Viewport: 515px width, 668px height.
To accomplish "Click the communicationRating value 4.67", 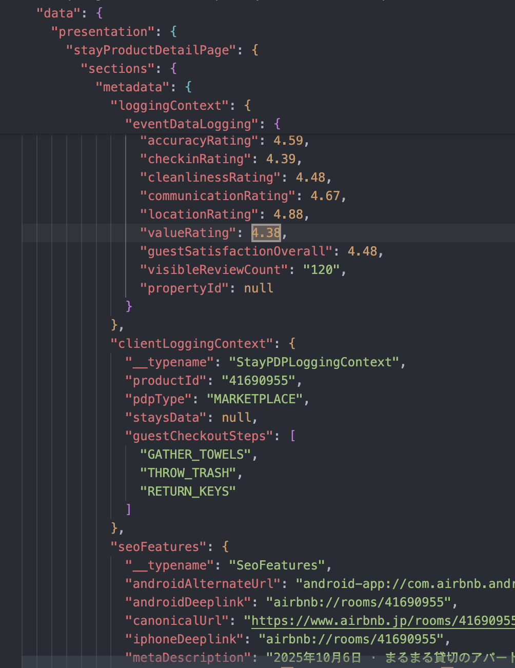I will click(x=325, y=196).
